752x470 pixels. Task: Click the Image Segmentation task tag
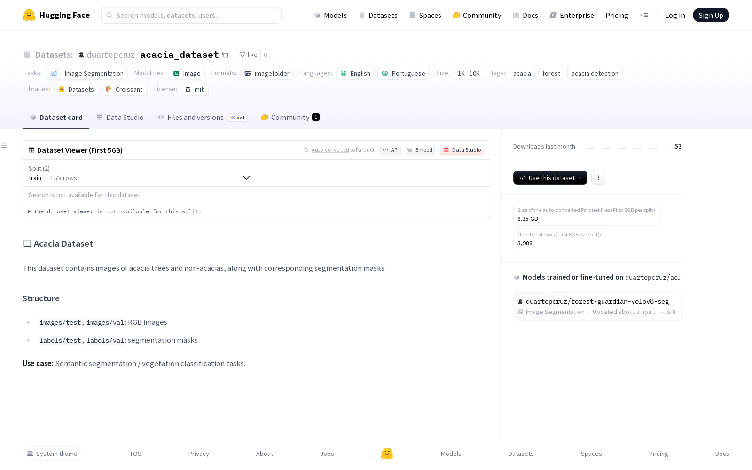pyautogui.click(x=87, y=73)
